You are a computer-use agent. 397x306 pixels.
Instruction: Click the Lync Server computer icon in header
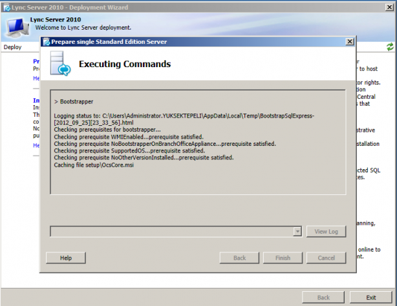tap(17, 27)
